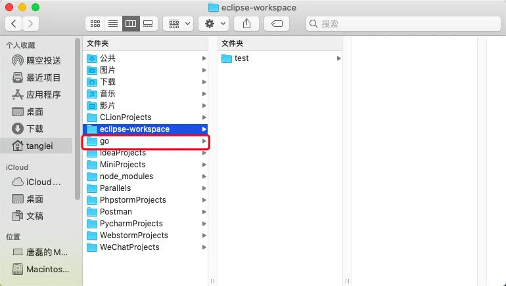The height and width of the screenshot is (286, 506).
Task: Open 桌面 under 个人收藏 favorites
Action: [36, 112]
